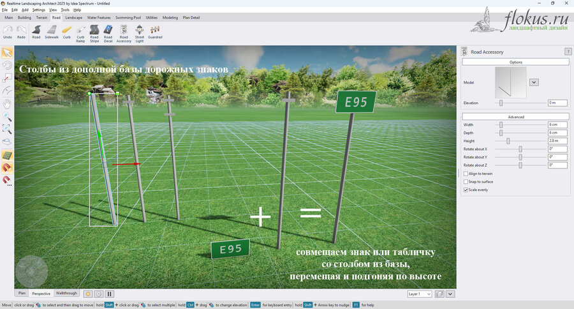Select the Road Stripe tool
This screenshot has height=309, width=574.
click(x=94, y=34)
